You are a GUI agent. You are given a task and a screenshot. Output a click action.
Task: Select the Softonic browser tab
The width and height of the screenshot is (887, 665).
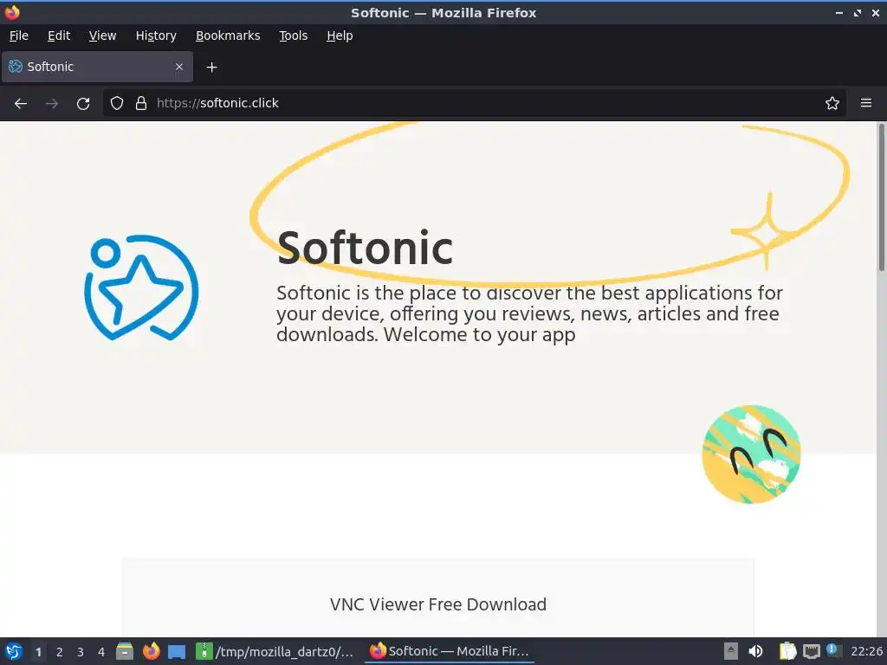tap(97, 67)
